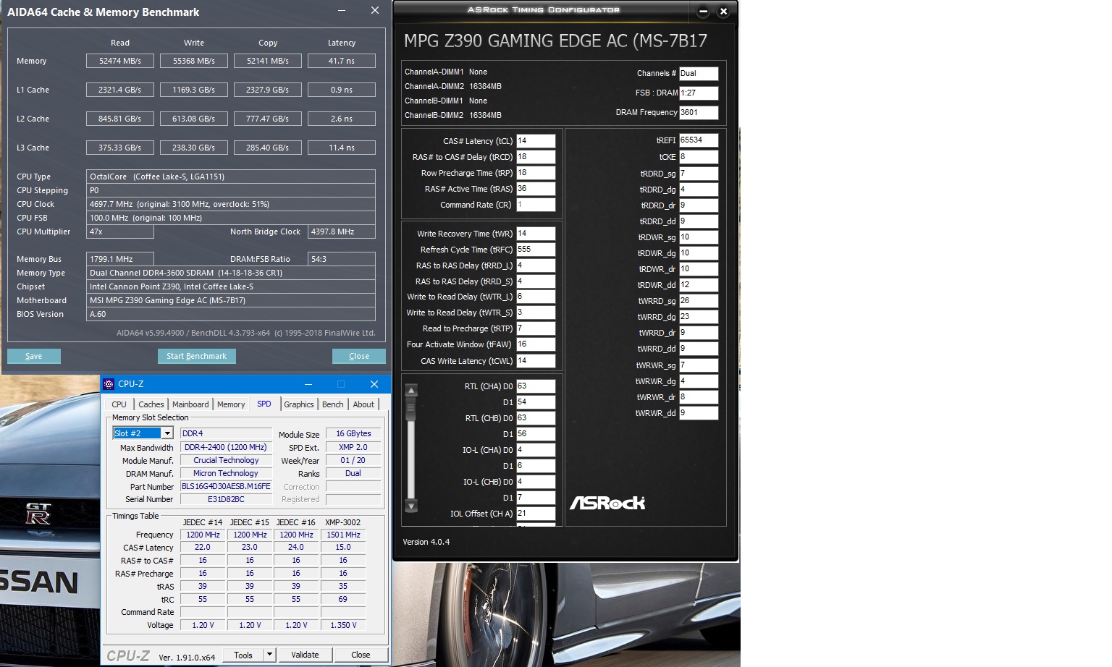Click the tRCD value field showing 18
The width and height of the screenshot is (1112, 667).
(x=536, y=157)
